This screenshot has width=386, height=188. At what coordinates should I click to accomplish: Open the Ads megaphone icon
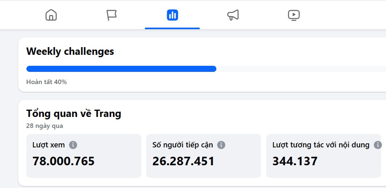pyautogui.click(x=233, y=15)
